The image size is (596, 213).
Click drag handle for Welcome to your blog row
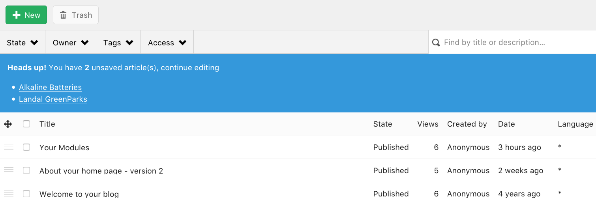[x=9, y=194]
